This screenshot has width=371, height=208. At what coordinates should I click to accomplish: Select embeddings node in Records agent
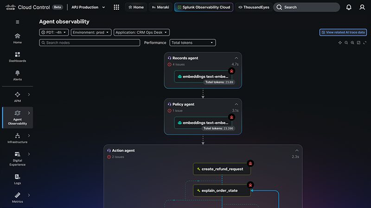(203, 76)
